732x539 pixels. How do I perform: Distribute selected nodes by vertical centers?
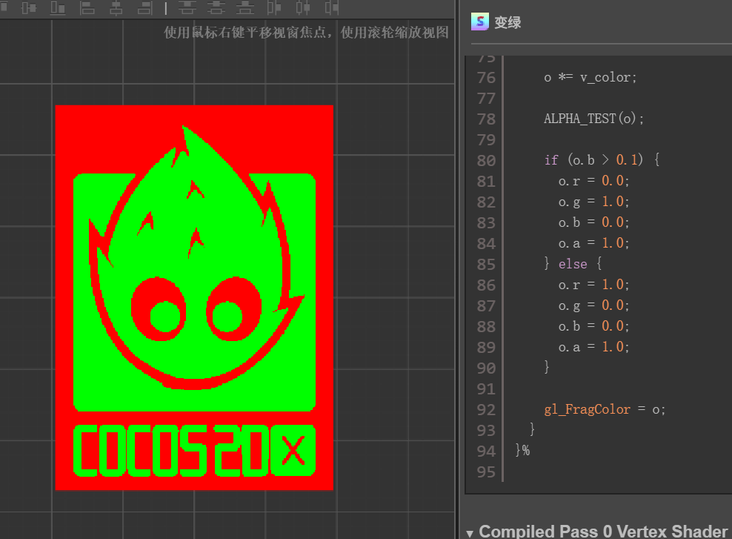point(216,7)
